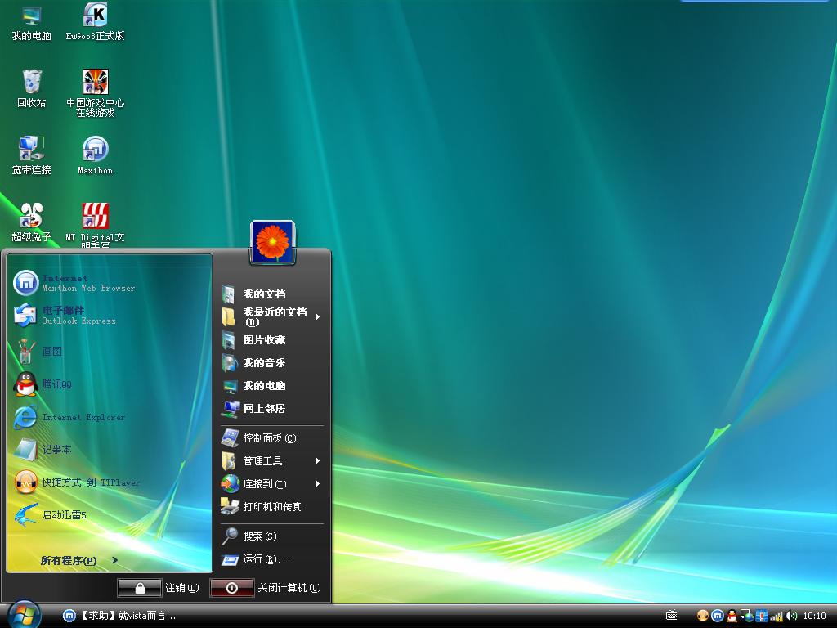Open 控制面板(C) control panel

pyautogui.click(x=271, y=438)
